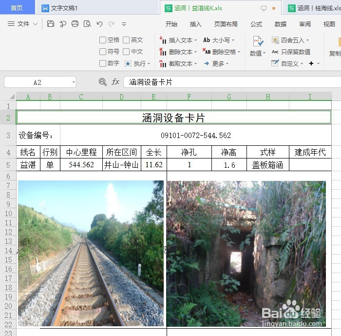Viewport: 341px width, 336px height.
Task: Open Print Preview icon
Action: (x=87, y=24)
